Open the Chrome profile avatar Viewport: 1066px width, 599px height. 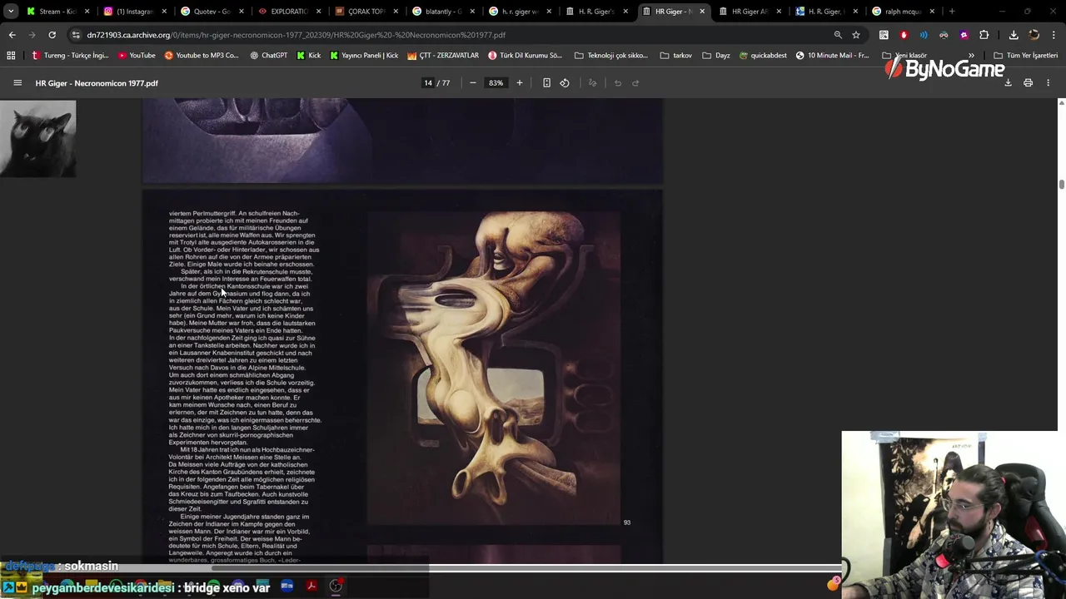(1034, 35)
